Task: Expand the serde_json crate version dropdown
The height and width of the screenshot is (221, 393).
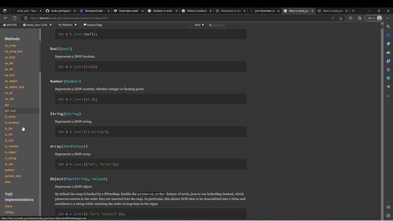Action: point(37,25)
